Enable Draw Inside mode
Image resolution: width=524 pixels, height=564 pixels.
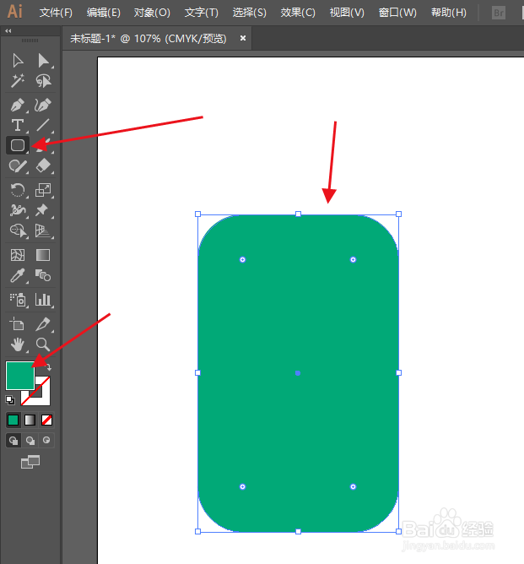(46, 440)
